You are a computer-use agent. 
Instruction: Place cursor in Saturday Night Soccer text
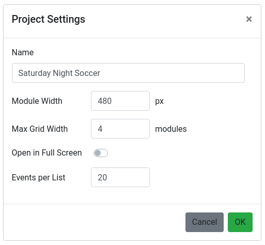pos(59,73)
